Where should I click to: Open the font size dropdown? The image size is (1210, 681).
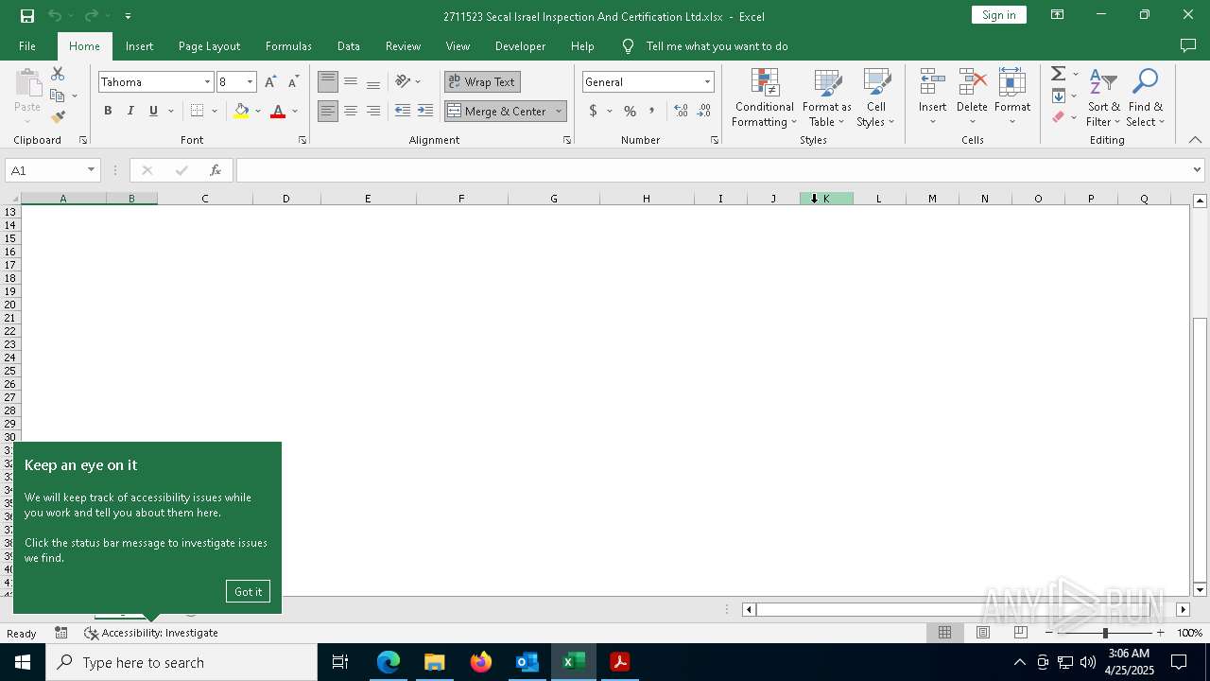point(250,82)
